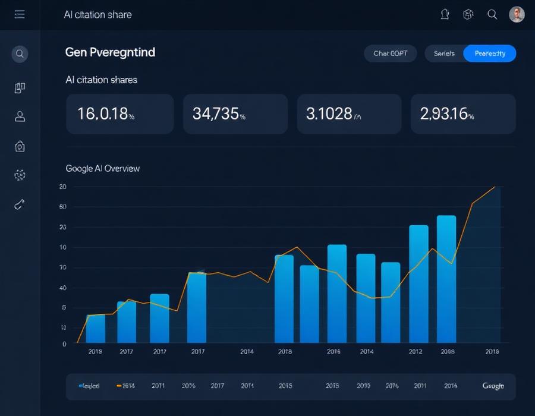This screenshot has height=416, width=535.
Task: Click the AI citation shares subtitle
Action: [x=101, y=80]
